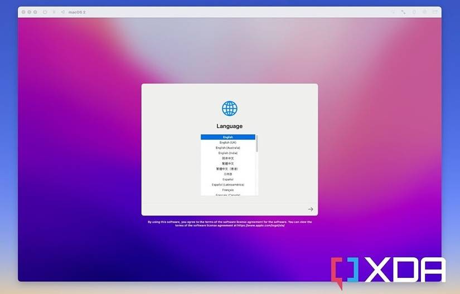The image size is (460, 294).
Task: Continue with the arrow button
Action: point(311,209)
